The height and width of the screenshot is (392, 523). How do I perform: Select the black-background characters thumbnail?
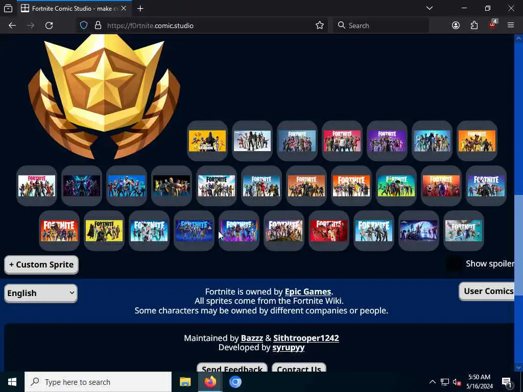pos(172,186)
